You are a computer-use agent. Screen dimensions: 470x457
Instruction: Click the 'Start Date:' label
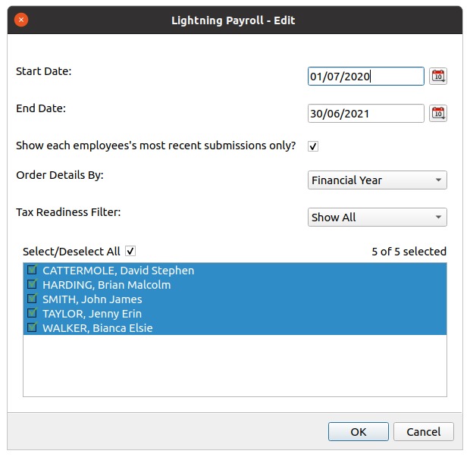[44, 71]
